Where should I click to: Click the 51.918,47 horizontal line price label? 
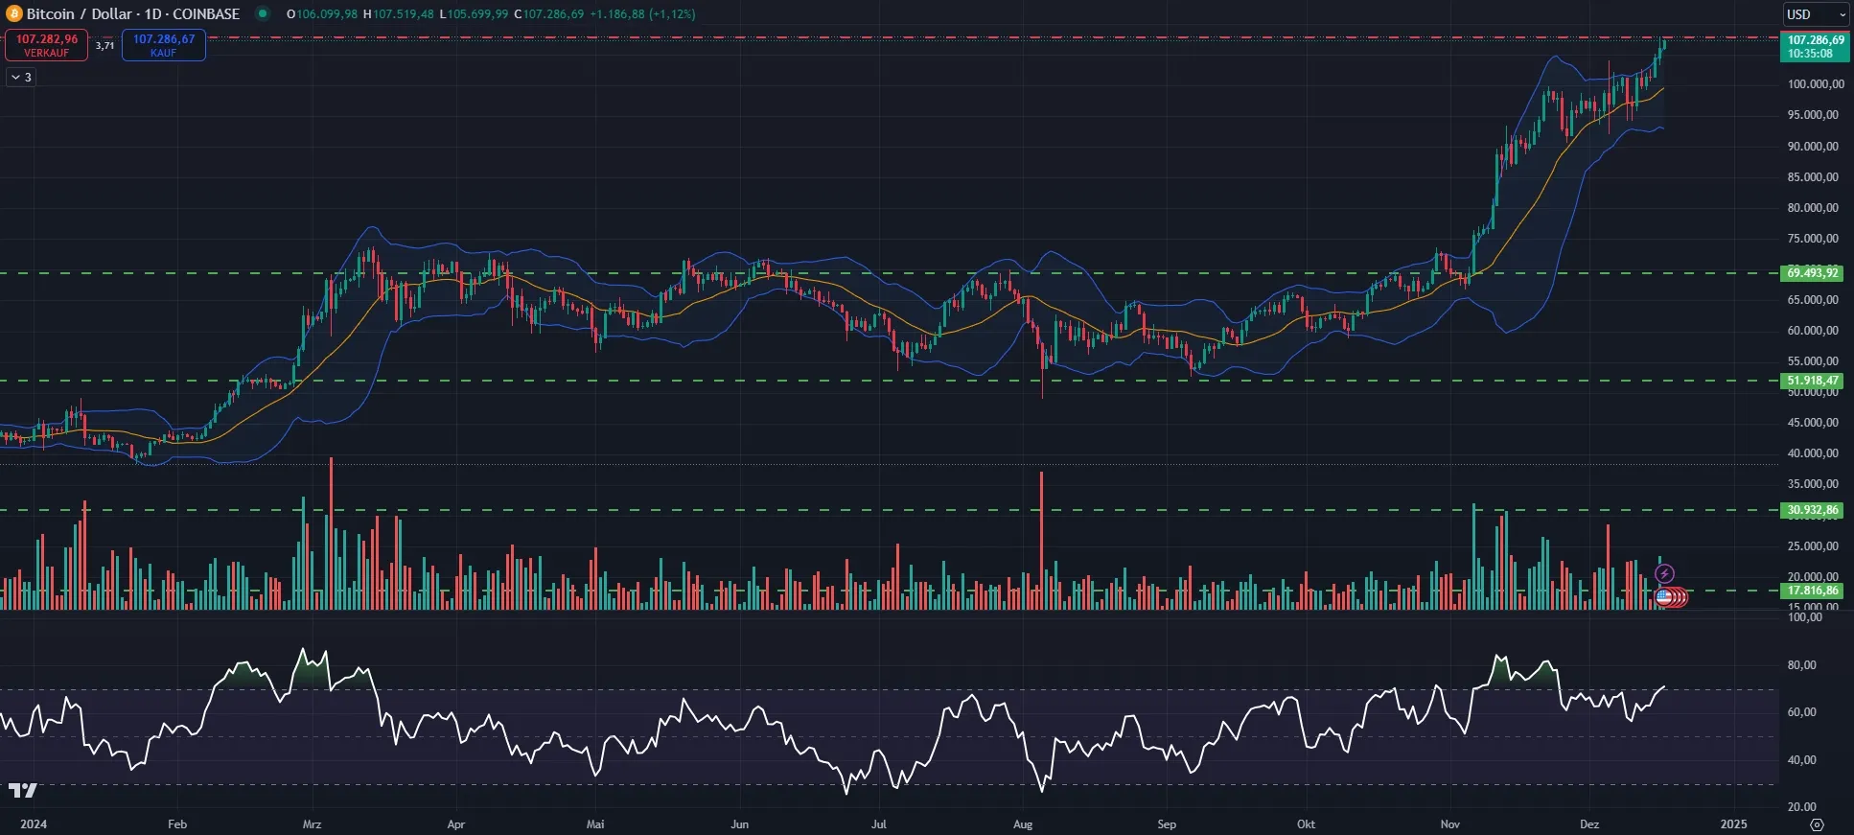coord(1812,381)
